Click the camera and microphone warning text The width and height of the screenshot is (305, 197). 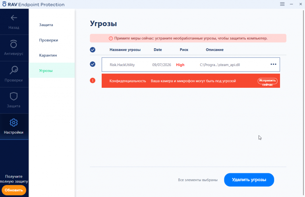pos(193,81)
